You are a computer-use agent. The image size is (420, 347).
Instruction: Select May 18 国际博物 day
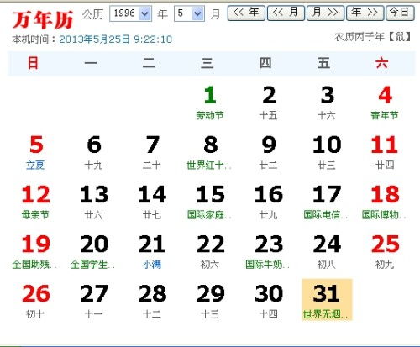pyautogui.click(x=385, y=202)
